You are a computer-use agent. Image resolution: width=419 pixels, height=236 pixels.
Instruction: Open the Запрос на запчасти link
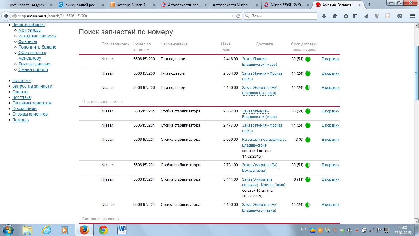(32, 86)
